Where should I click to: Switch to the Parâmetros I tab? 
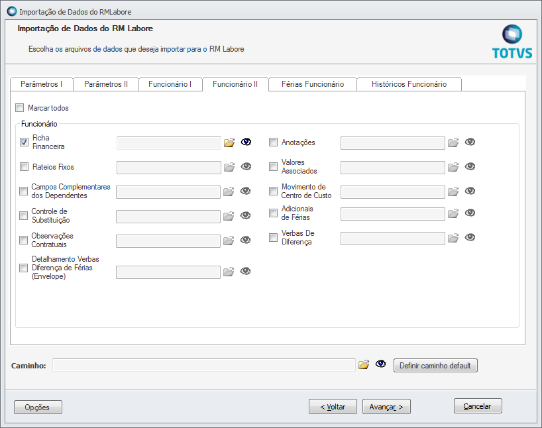click(42, 84)
